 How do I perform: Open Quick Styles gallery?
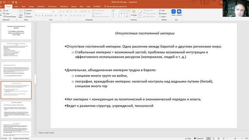tap(140, 13)
